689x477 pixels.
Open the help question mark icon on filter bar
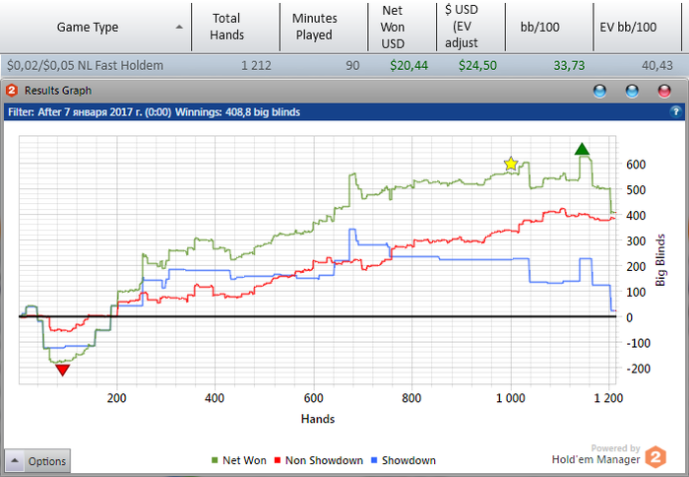point(676,111)
